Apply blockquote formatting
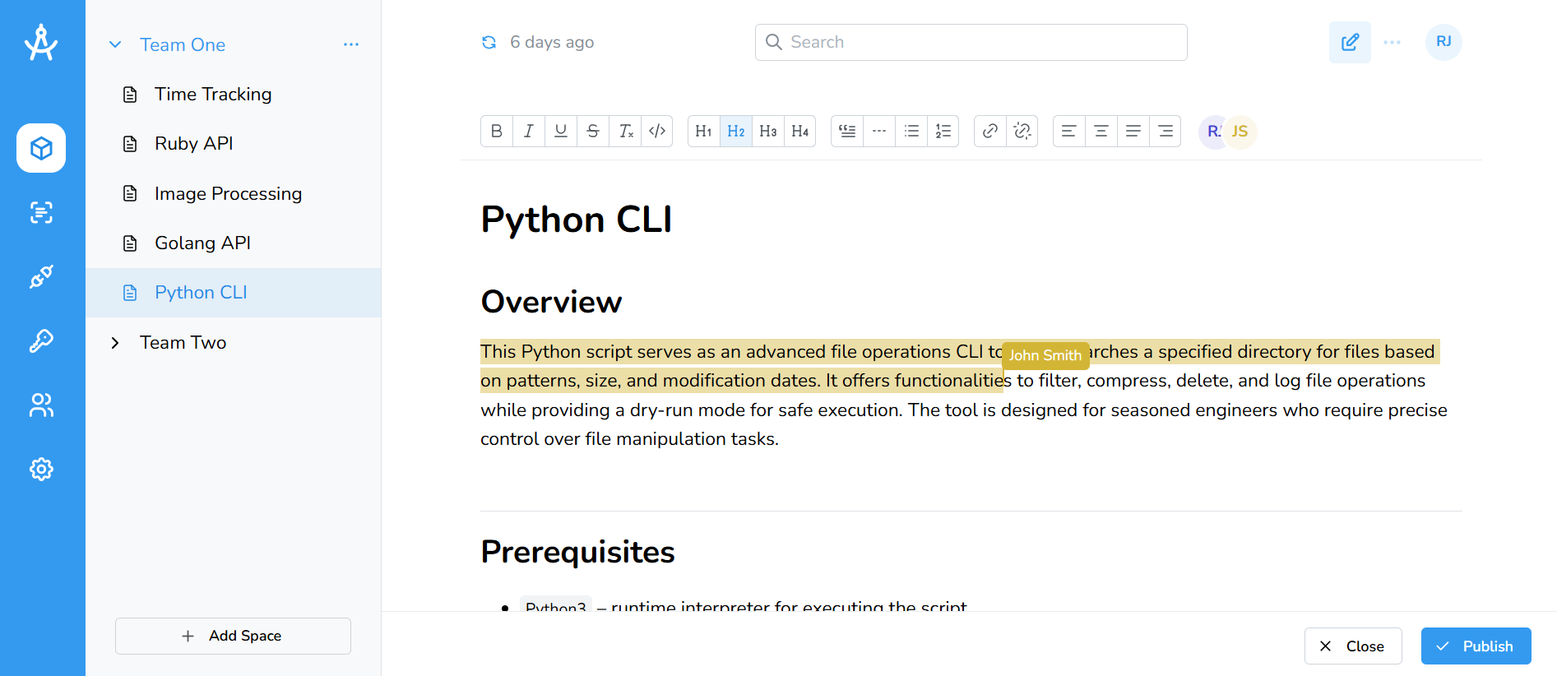Image resolution: width=1557 pixels, height=676 pixels. click(847, 131)
